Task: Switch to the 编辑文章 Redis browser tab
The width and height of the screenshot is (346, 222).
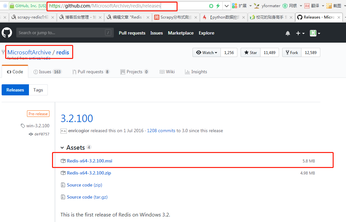Action: [127, 17]
